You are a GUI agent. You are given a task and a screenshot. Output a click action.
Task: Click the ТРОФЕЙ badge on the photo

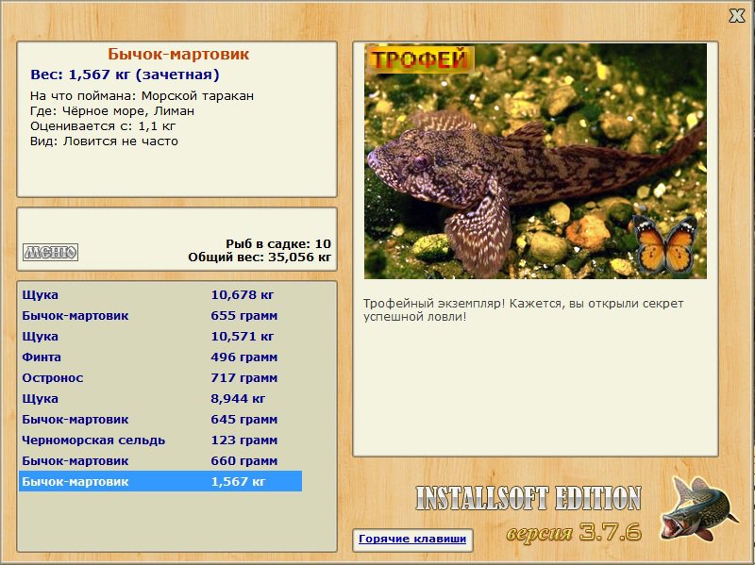coord(419,59)
